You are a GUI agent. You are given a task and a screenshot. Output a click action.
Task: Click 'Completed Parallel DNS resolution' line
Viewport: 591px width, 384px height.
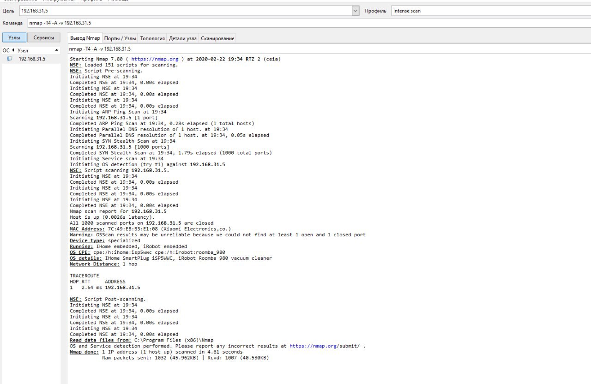[169, 135]
